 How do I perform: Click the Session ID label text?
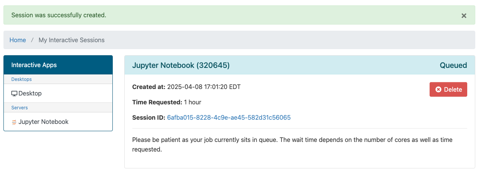click(x=148, y=117)
